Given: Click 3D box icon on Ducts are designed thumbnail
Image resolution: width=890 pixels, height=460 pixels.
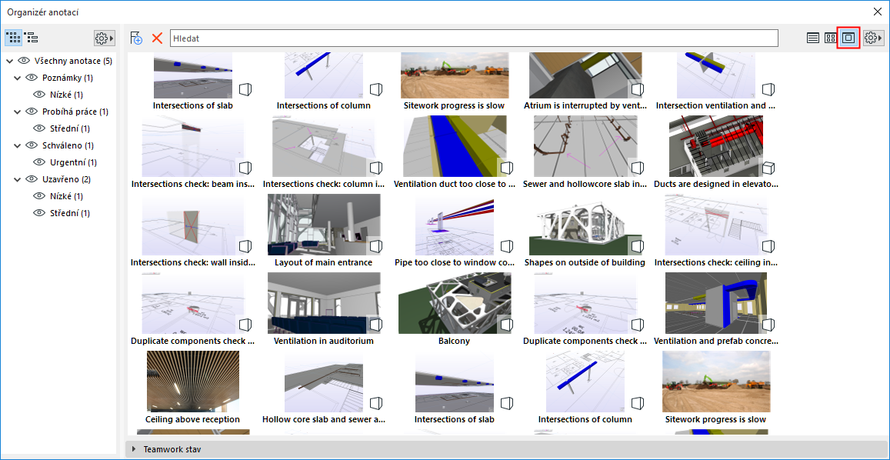Looking at the screenshot, I should tap(768, 168).
